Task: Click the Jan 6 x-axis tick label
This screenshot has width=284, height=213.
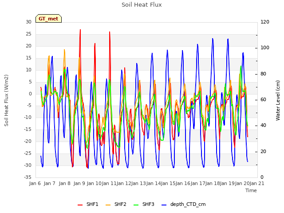Action: pos(35,183)
